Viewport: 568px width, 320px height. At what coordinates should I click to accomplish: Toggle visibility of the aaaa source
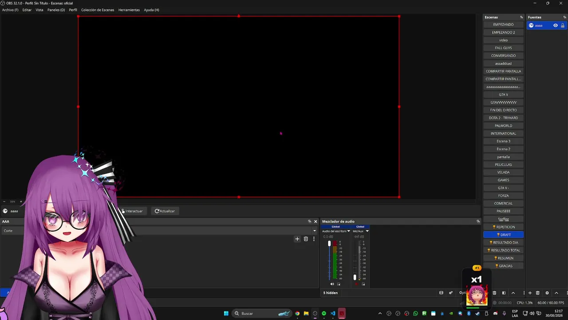pyautogui.click(x=555, y=25)
